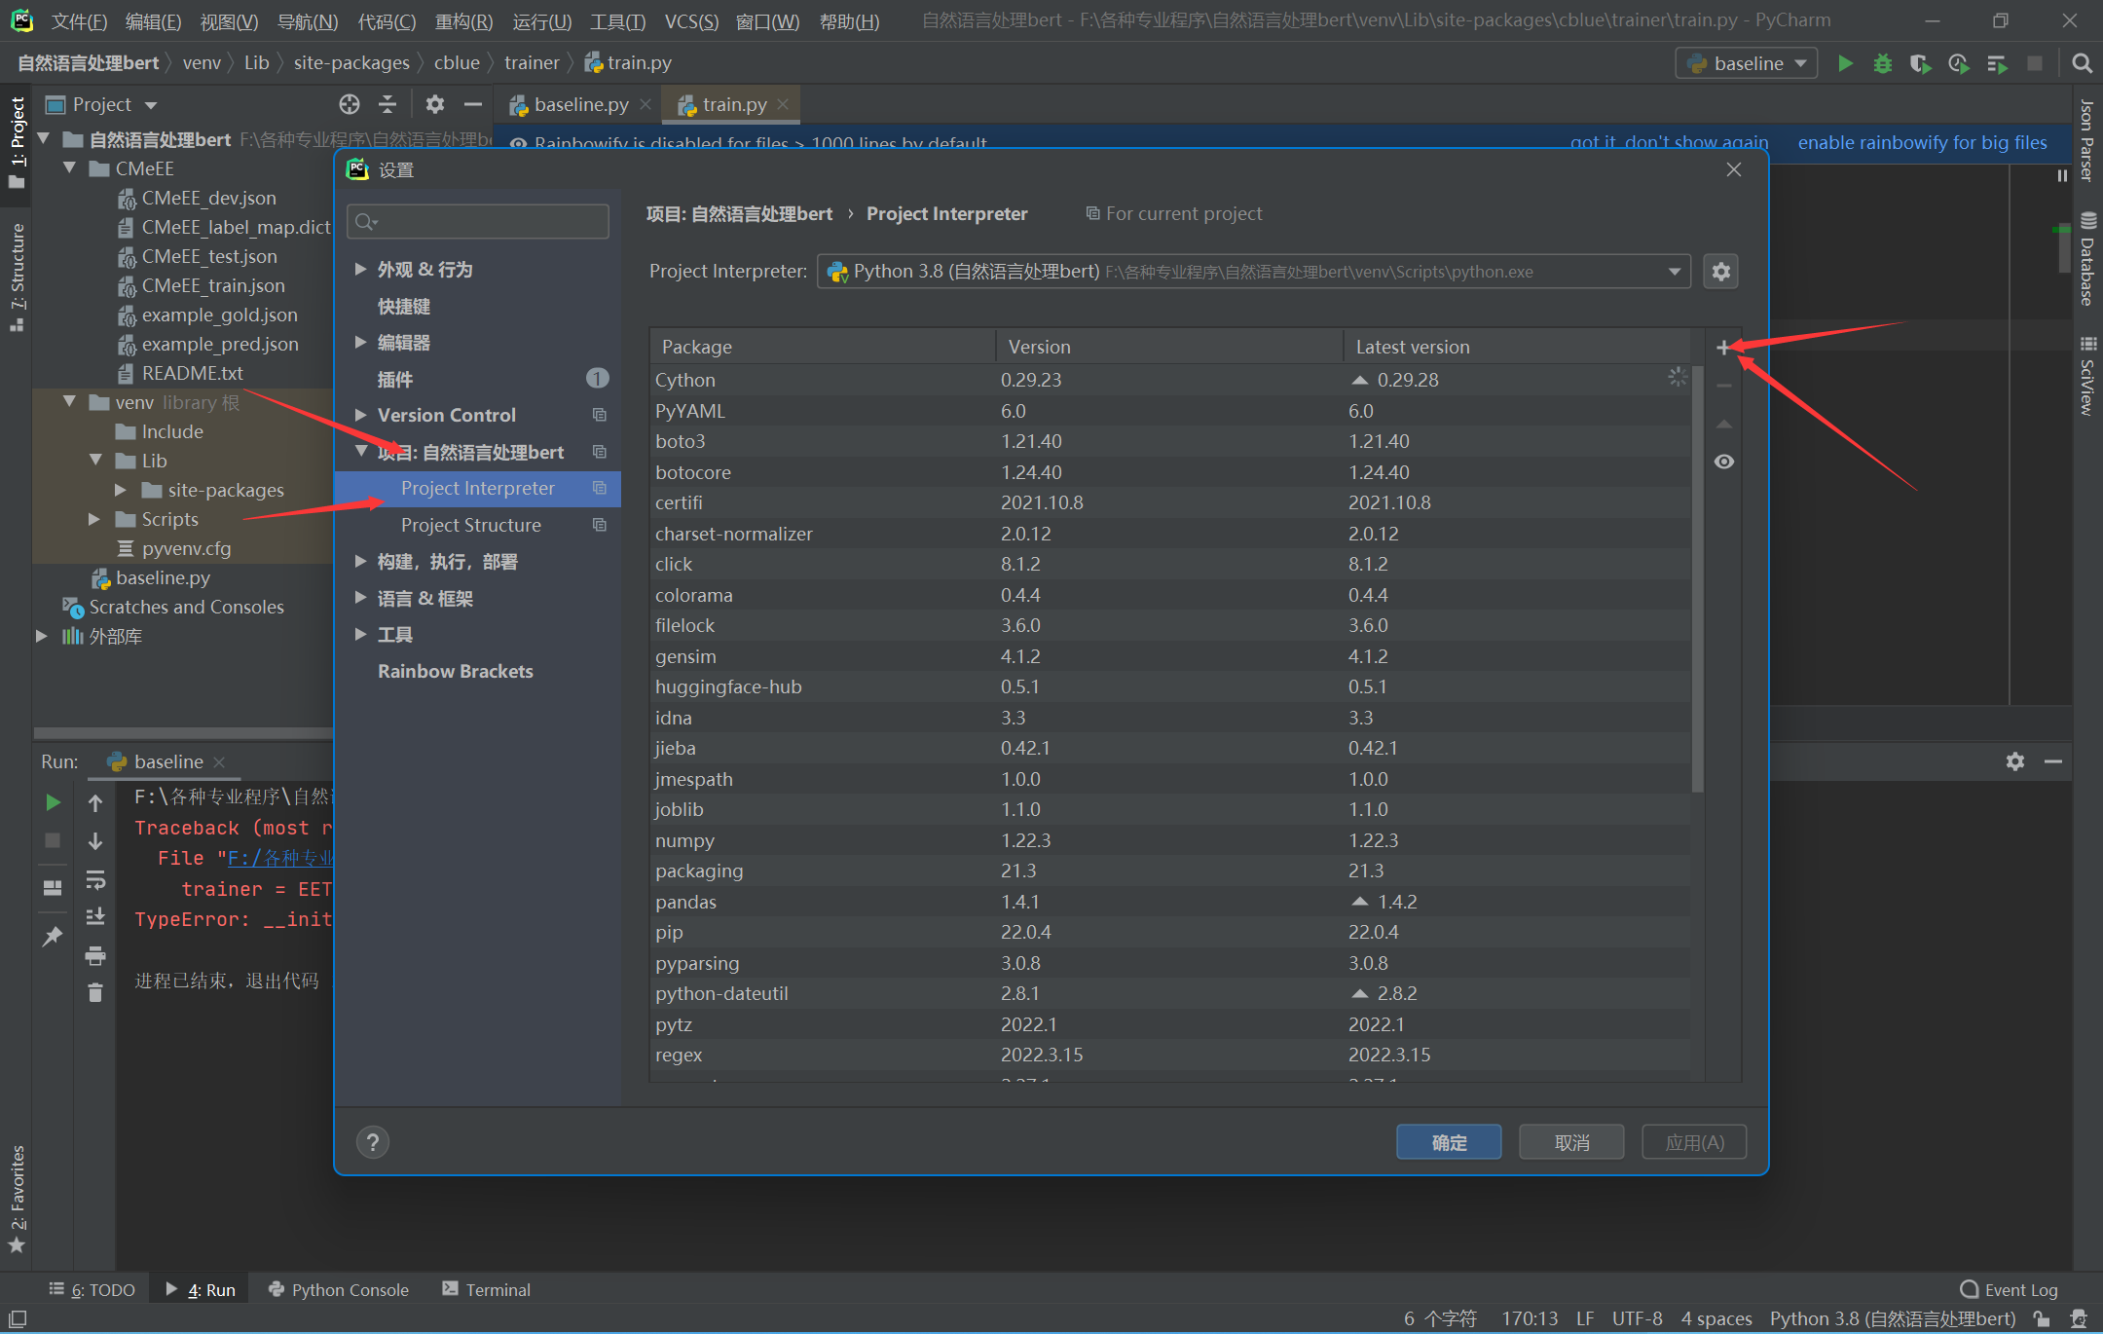
Task: Expand 外部库 node in project tree
Action: click(x=41, y=636)
